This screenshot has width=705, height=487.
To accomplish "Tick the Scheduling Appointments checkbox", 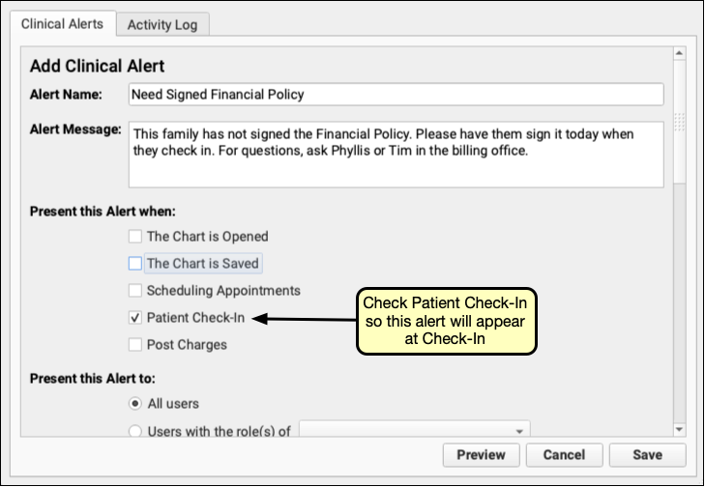I will [135, 290].
